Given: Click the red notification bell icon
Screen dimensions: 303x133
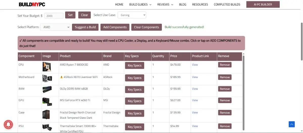Looking at the screenshot, I should 8,124.
